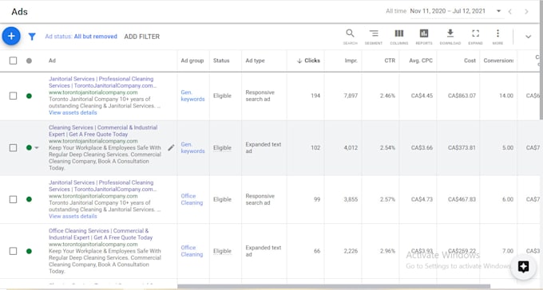
Task: Sort by Status column header
Action: click(x=221, y=61)
